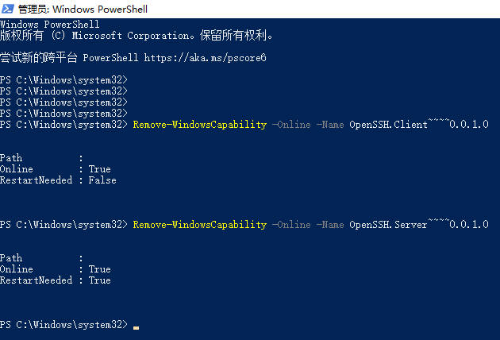500x340 pixels.
Task: Click the second -Name parameter
Action: 330,225
